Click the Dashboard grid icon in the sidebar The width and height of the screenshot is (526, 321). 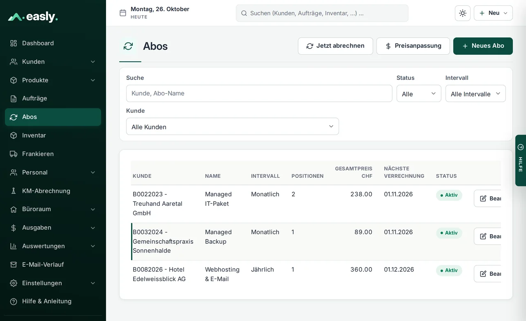tap(14, 43)
